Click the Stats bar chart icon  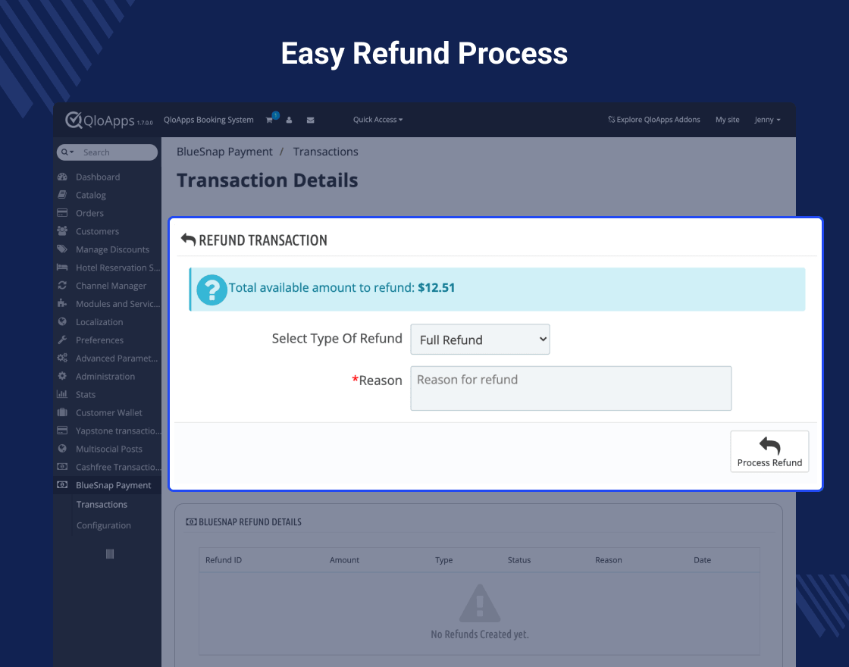pos(62,394)
